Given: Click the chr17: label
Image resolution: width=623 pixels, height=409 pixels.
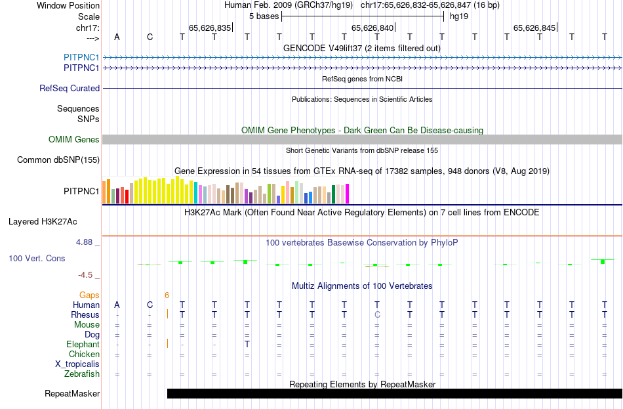Looking at the screenshot, I should [x=88, y=28].
